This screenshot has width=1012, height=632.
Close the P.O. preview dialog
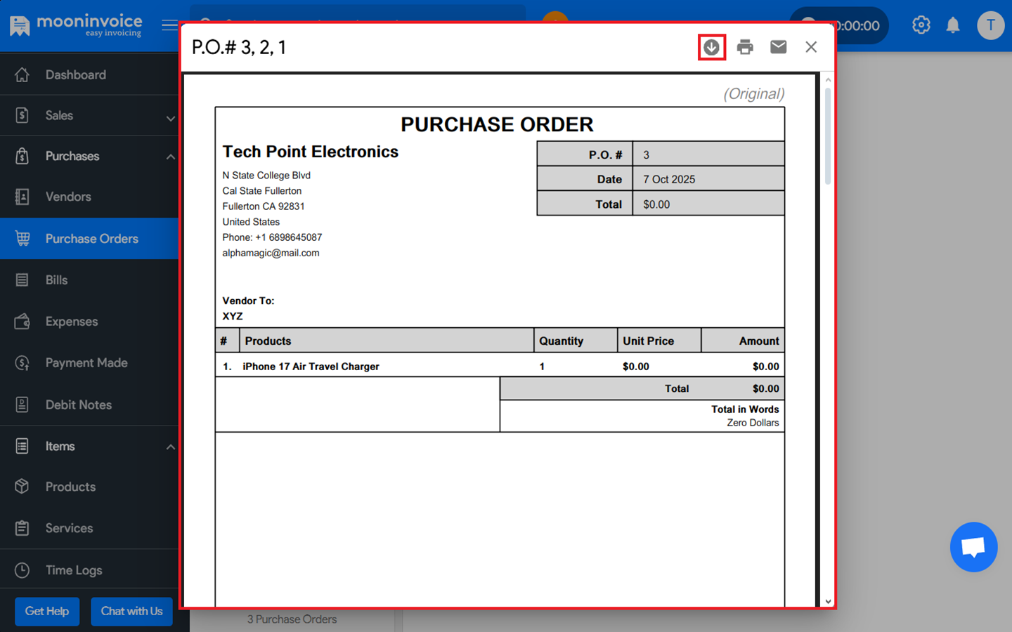tap(811, 47)
